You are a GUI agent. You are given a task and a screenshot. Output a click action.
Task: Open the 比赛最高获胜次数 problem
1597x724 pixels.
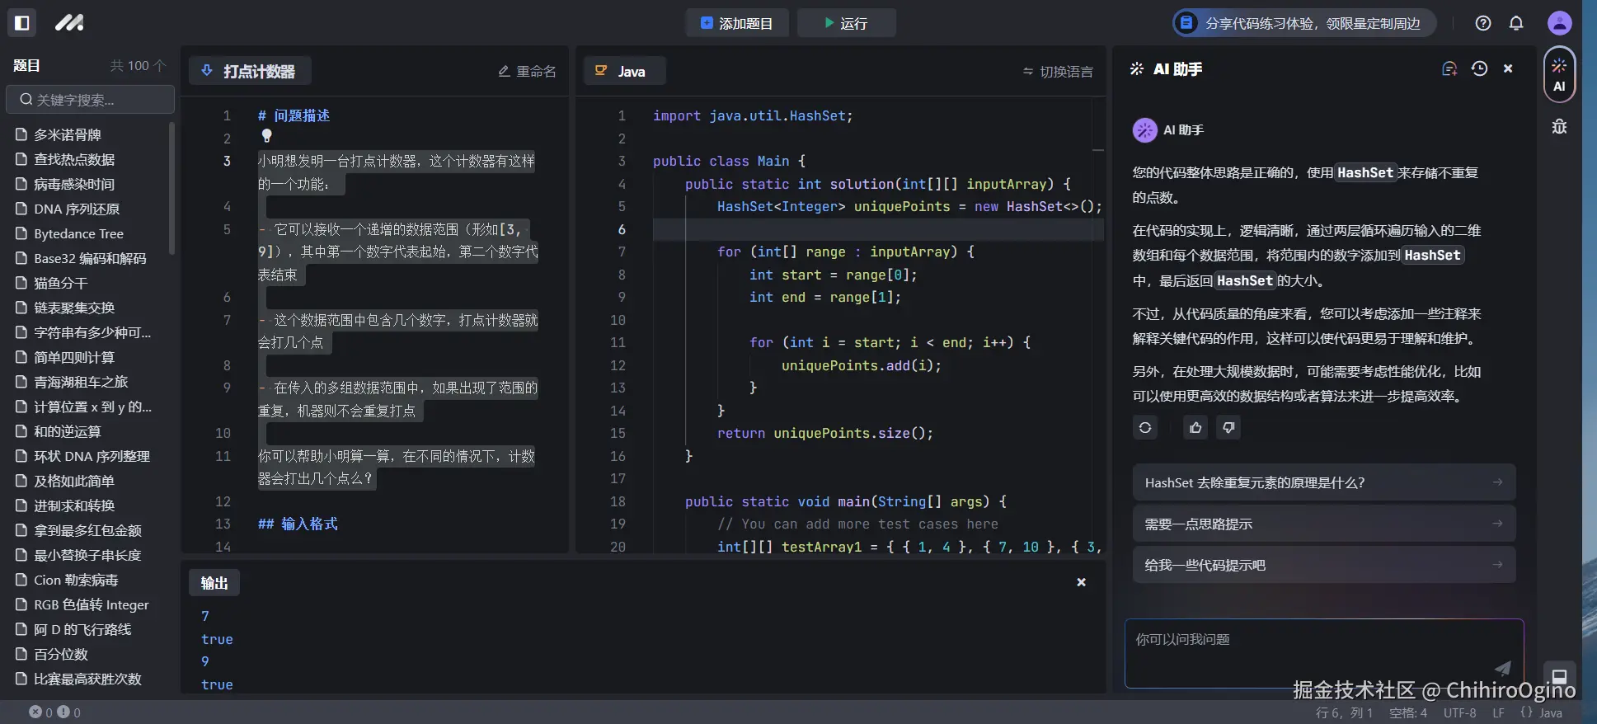pyautogui.click(x=89, y=679)
